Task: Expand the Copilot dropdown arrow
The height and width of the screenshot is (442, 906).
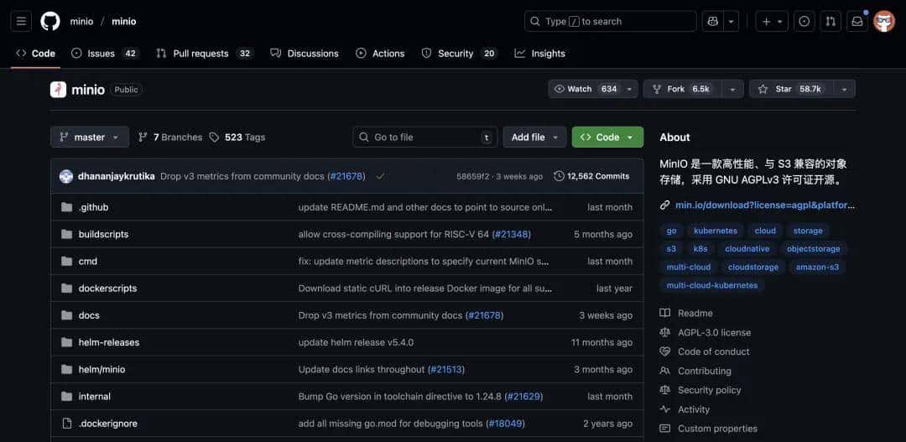Action: click(x=731, y=21)
